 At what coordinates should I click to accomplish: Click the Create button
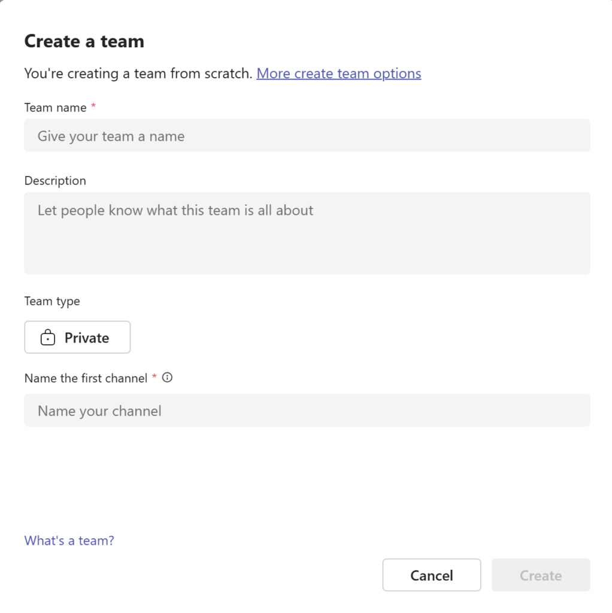point(541,575)
